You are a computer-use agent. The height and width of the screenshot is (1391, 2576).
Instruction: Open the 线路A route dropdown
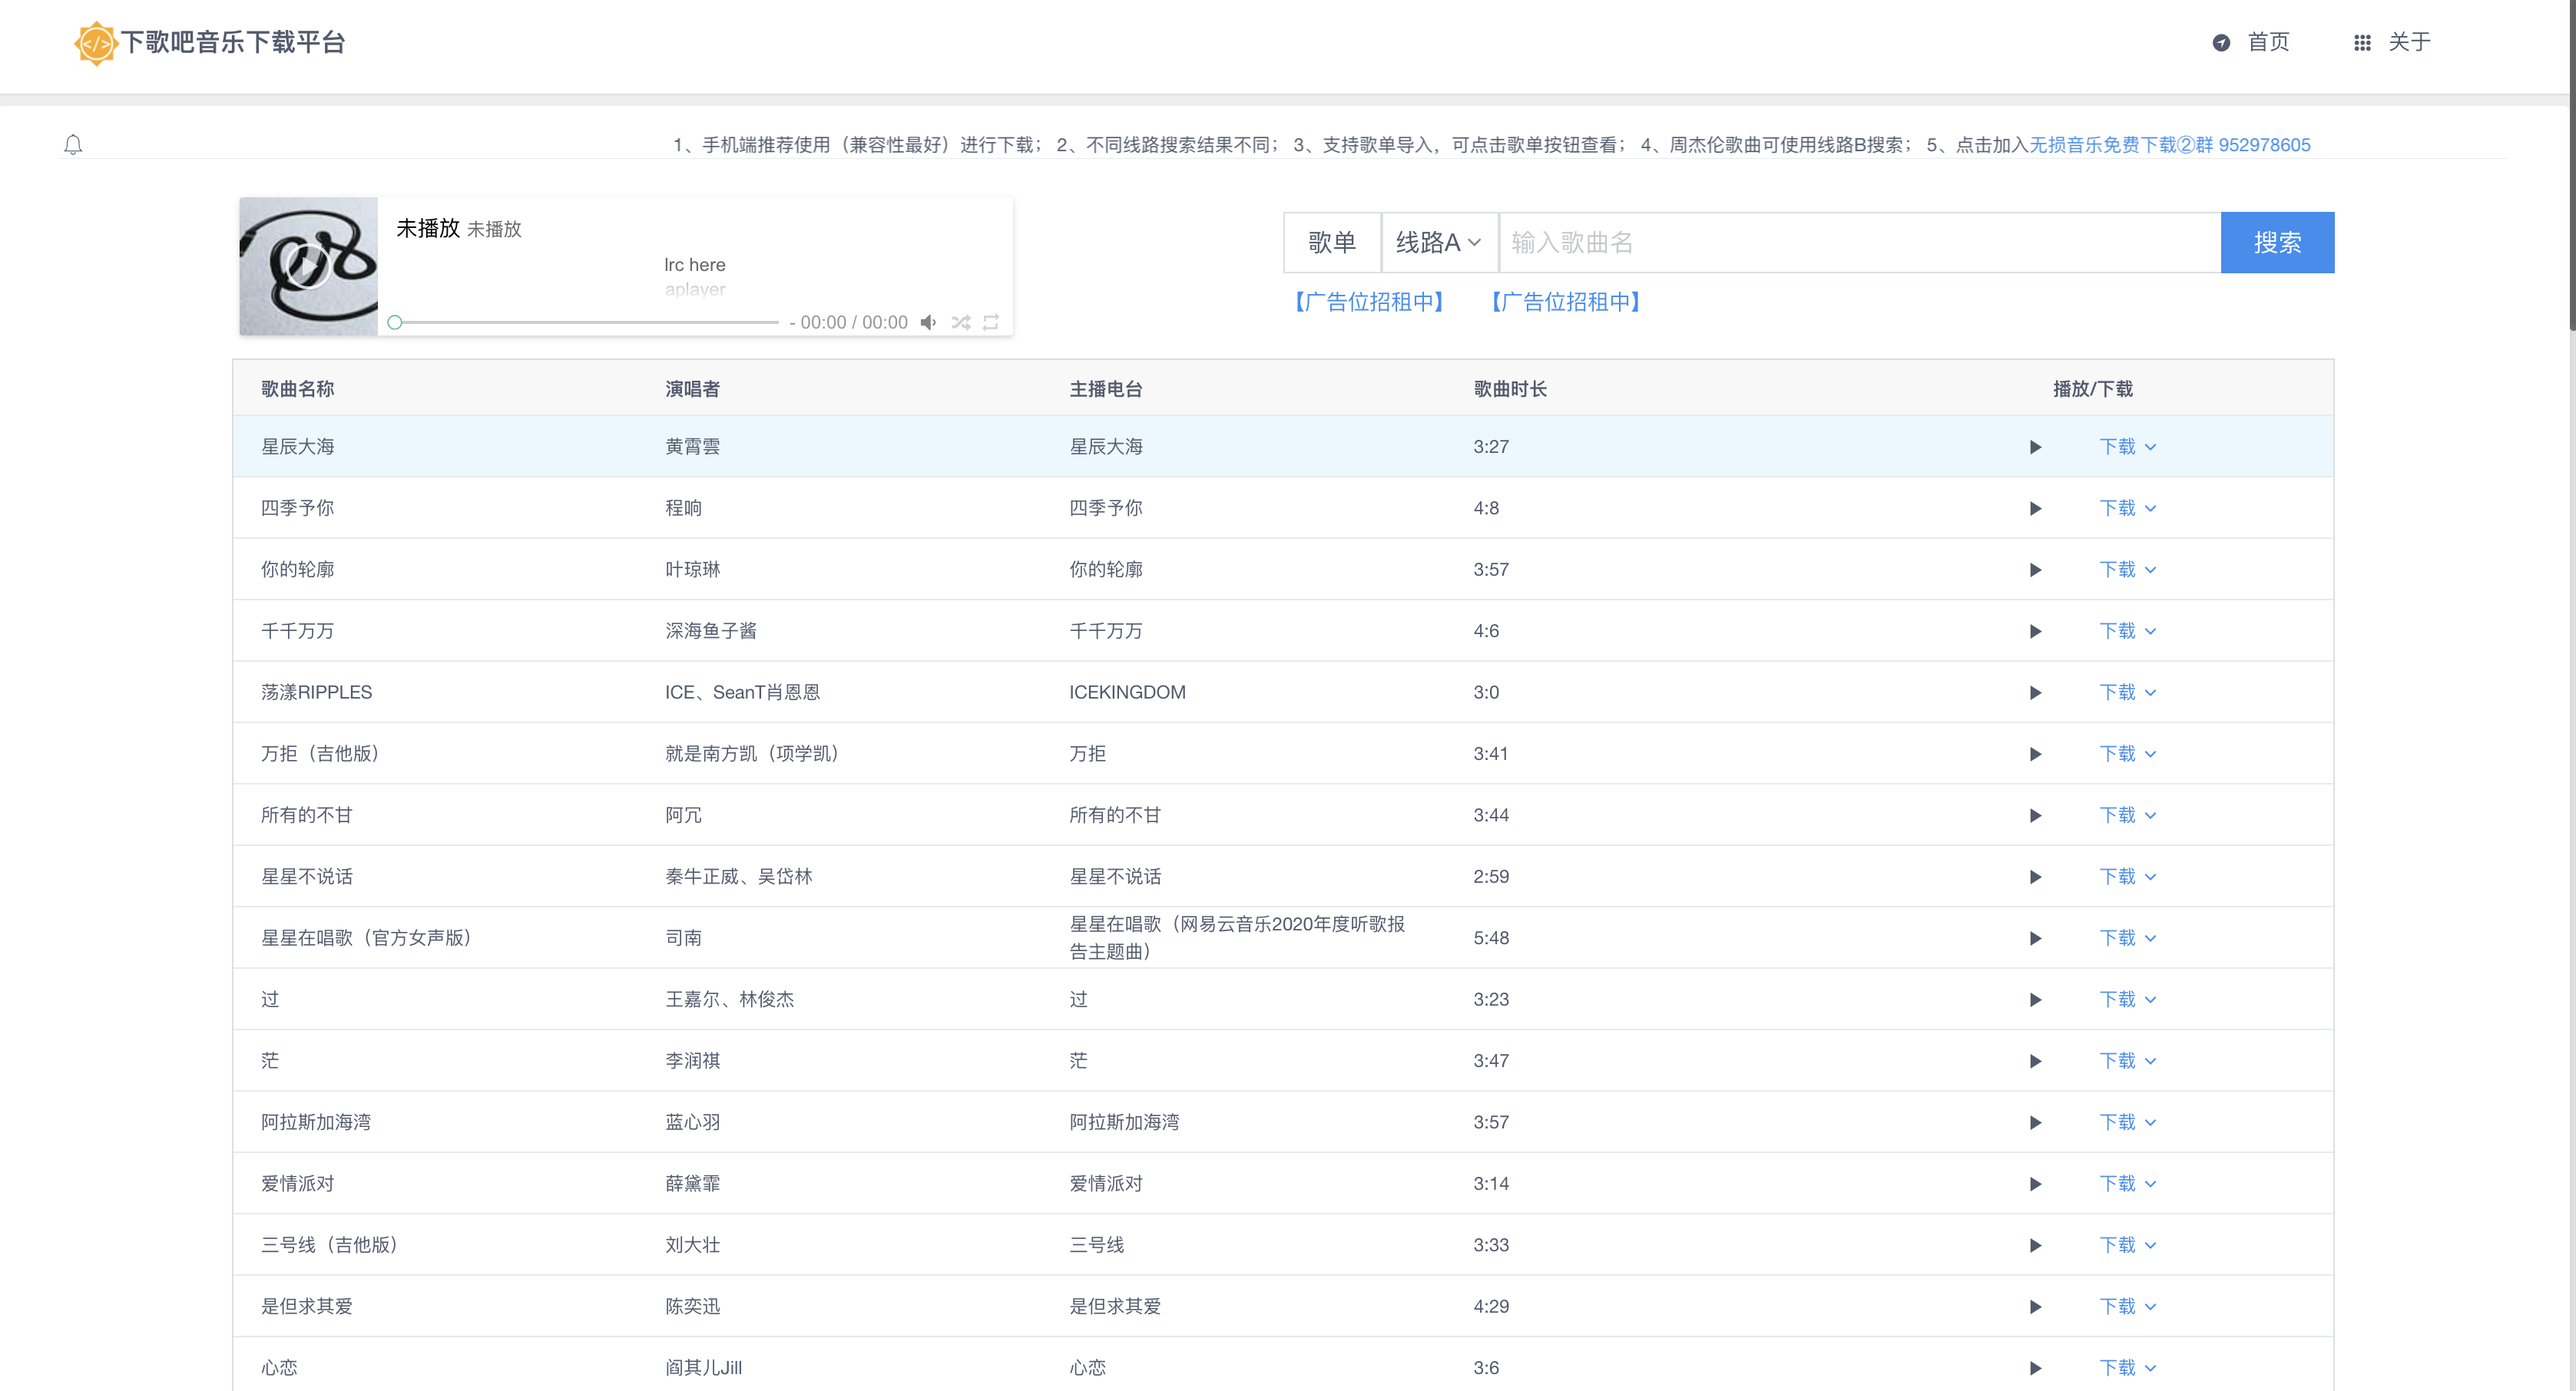coord(1438,243)
